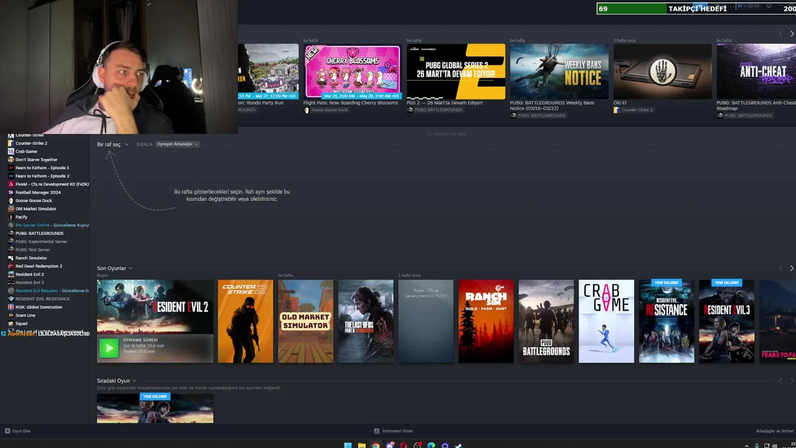Select 'Pro Soccer Online' in games list
Image resolution: width=796 pixels, height=448 pixels.
point(52,225)
